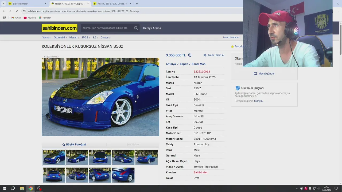
Task: Select the first thumbnail in second row
Action: point(54,175)
